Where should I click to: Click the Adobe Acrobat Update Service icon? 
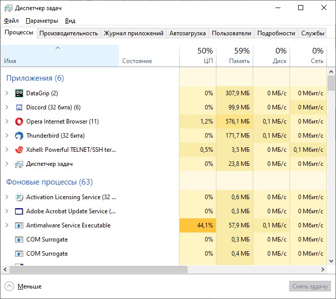coord(19,211)
